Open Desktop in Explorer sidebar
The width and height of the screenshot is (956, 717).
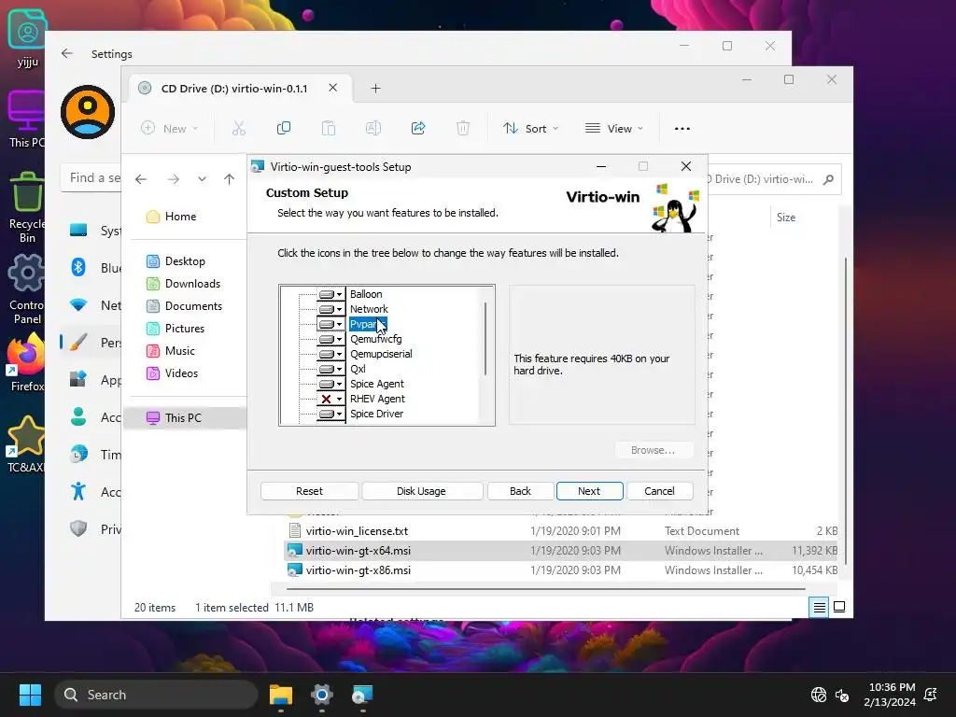176,261
